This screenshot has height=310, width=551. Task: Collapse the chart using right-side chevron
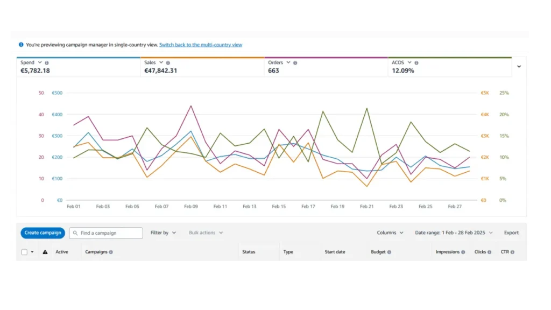click(x=519, y=67)
